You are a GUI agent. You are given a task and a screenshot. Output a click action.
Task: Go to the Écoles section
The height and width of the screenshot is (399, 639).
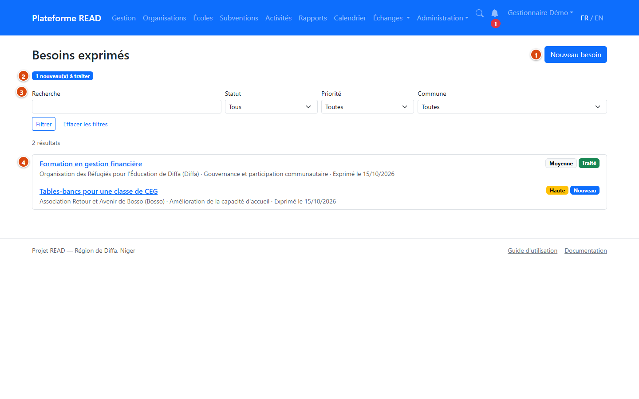click(x=203, y=18)
